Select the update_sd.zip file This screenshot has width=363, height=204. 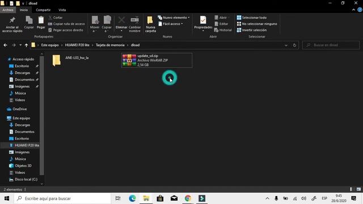pos(157,61)
